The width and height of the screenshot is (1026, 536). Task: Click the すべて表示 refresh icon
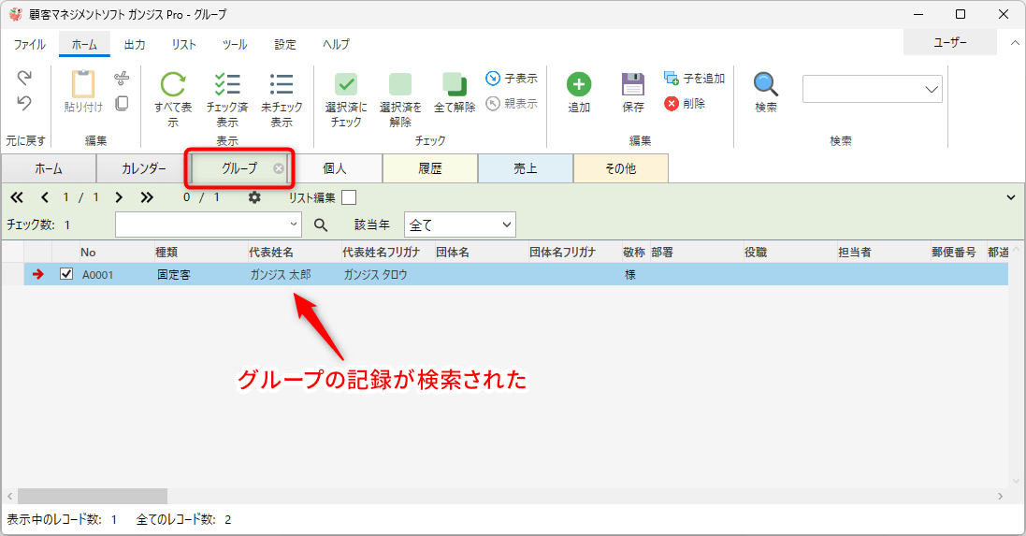click(x=173, y=85)
